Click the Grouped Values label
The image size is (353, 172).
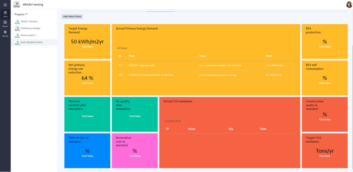point(173,121)
